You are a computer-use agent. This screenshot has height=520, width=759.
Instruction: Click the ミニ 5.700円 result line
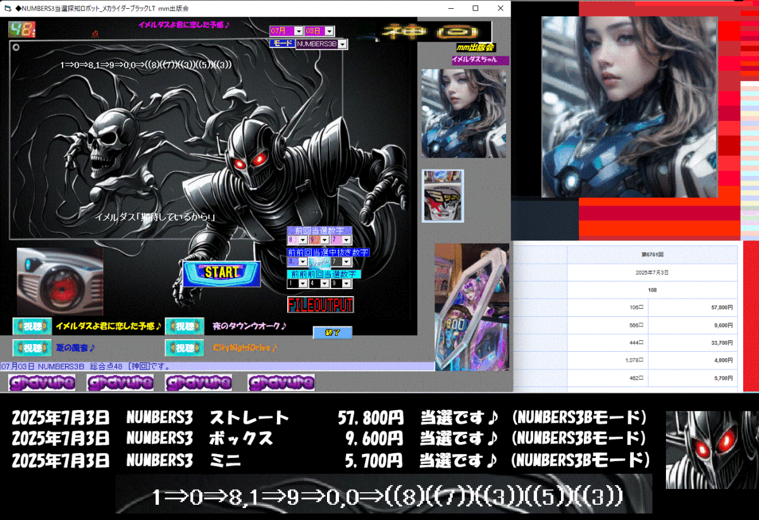[330, 459]
